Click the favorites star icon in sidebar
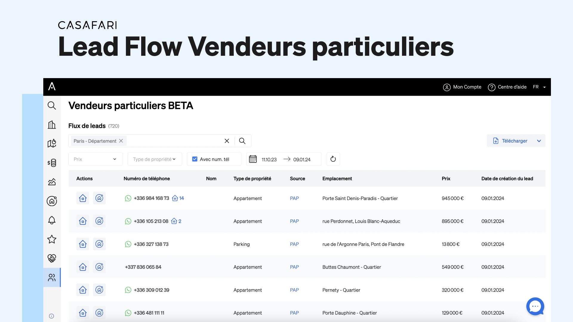The width and height of the screenshot is (573, 322). [52, 239]
